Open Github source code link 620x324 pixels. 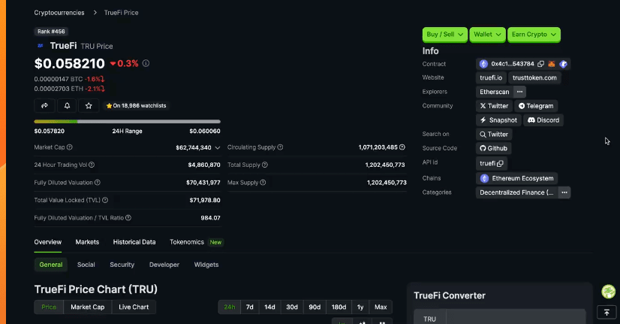tap(493, 149)
